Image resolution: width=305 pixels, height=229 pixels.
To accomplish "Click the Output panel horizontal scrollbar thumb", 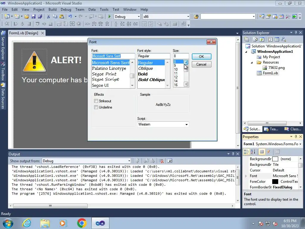I will coord(50,206).
